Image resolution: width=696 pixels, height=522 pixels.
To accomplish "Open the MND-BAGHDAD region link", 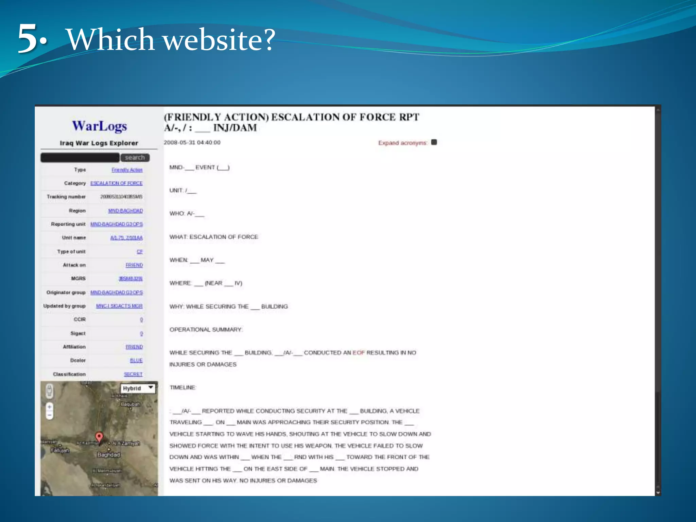I will pos(125,211).
